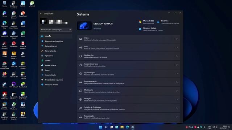Open the Fortnite desktop icon
Image resolution: width=232 pixels, height=130 pixels.
(x=23, y=4)
